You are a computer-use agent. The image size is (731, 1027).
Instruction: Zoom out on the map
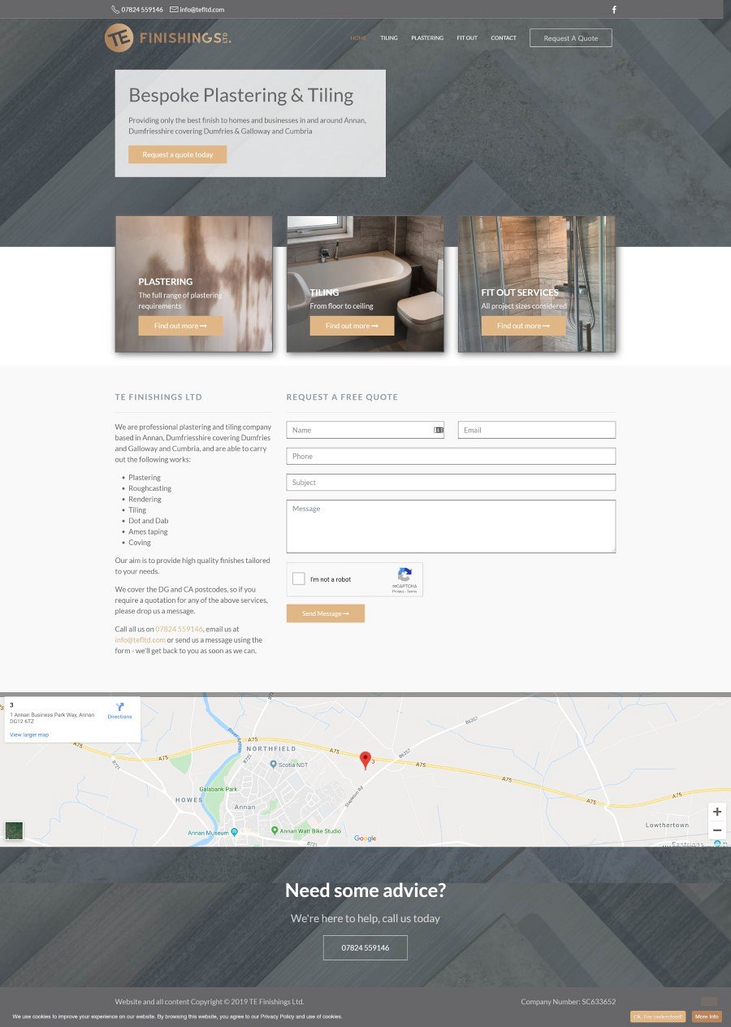coord(716,830)
